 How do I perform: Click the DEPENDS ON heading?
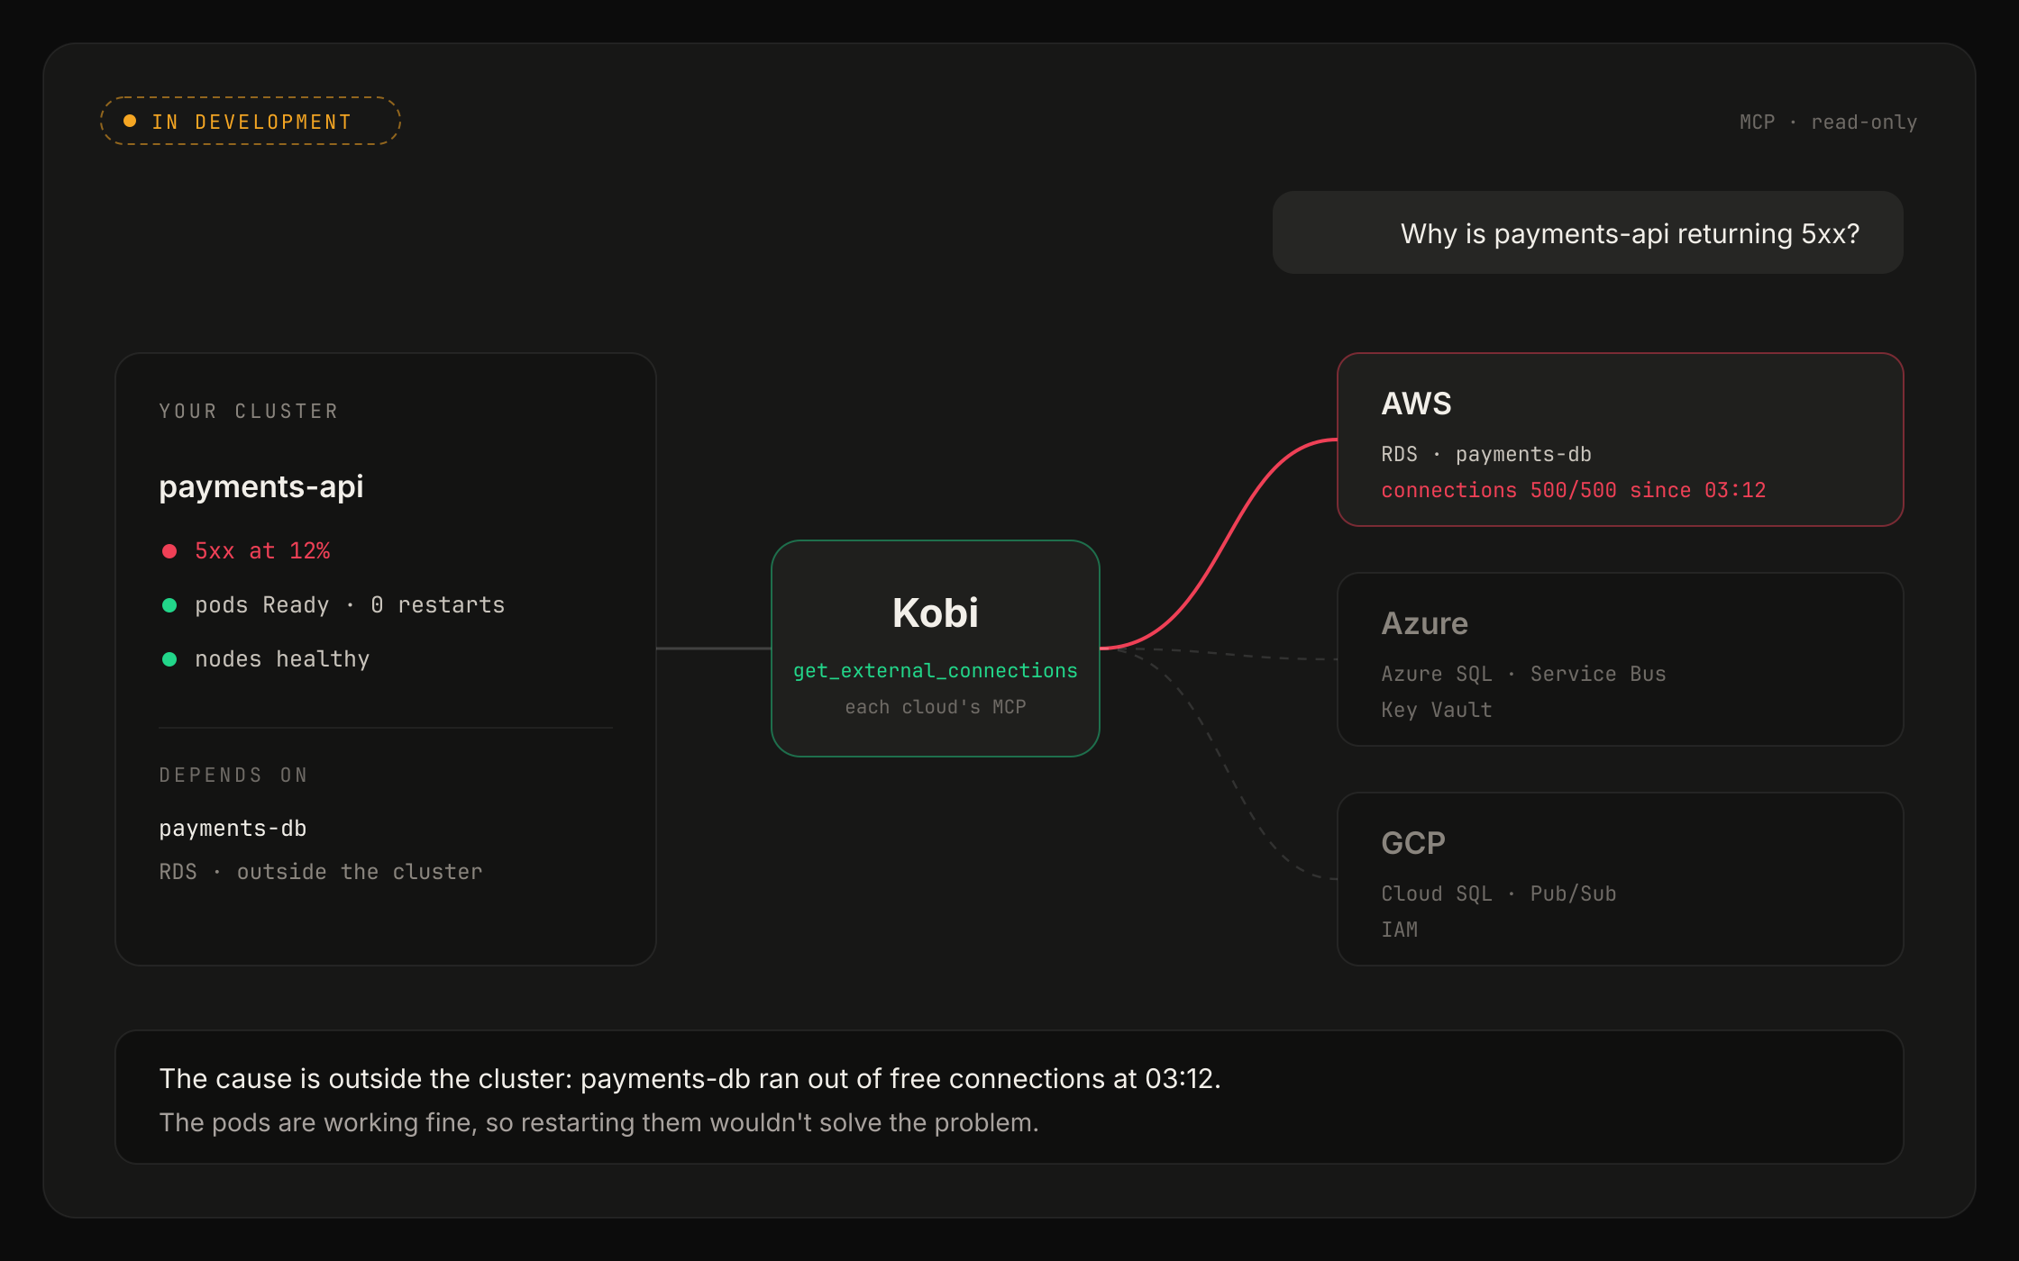coord(233,776)
